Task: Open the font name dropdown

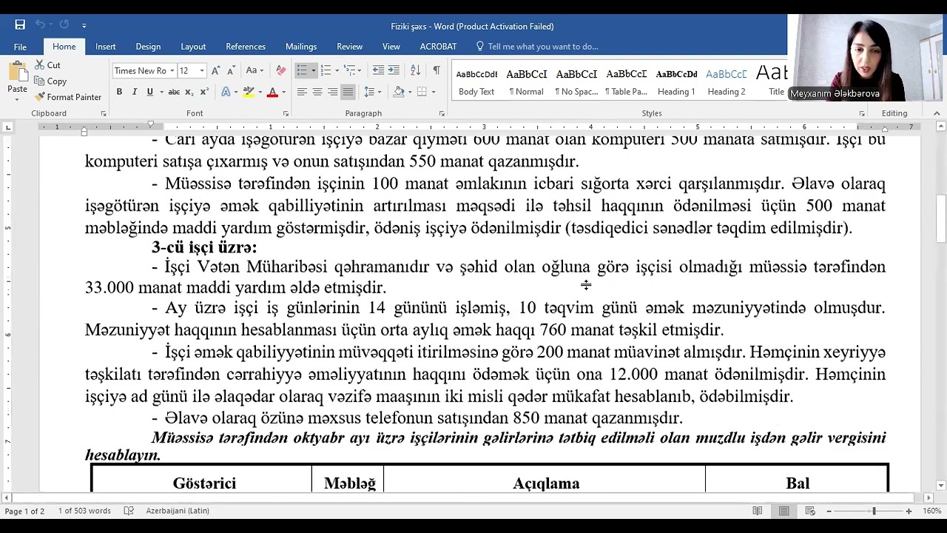Action: point(172,71)
